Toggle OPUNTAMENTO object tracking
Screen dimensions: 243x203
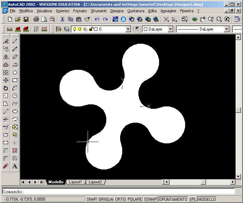(x=173, y=199)
